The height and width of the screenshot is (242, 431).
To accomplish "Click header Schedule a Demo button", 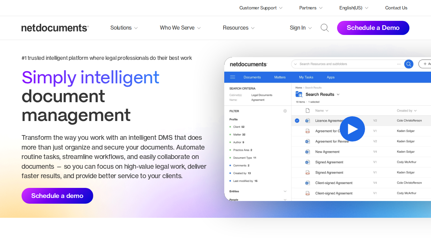I will click(373, 28).
